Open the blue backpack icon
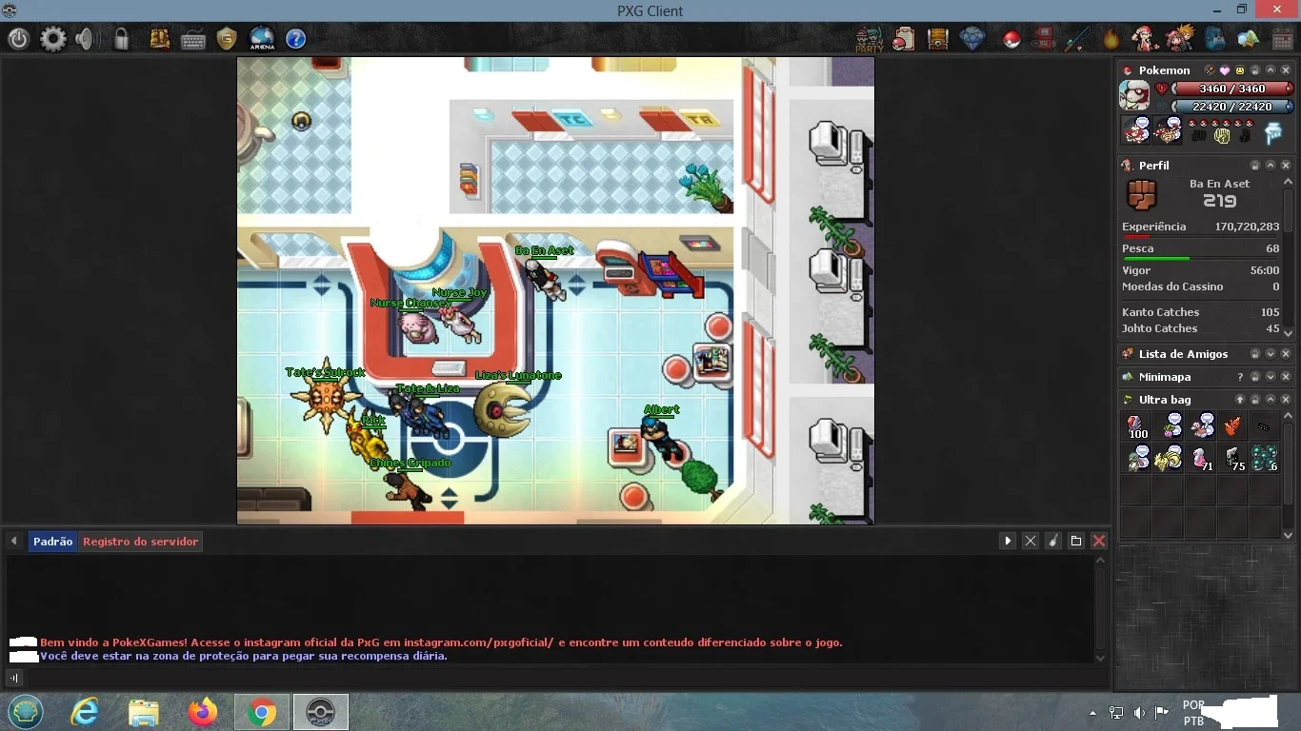The width and height of the screenshot is (1301, 731). [1214, 39]
